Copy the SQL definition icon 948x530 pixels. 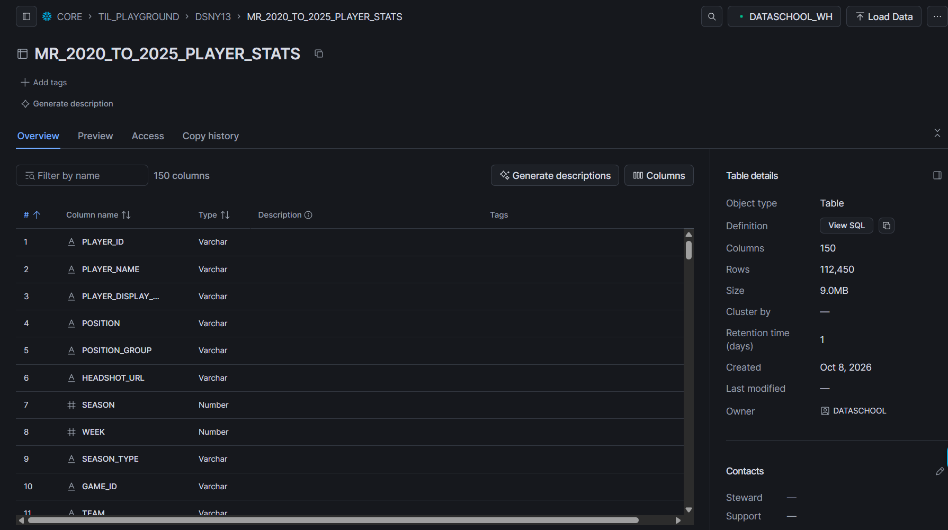[887, 226]
